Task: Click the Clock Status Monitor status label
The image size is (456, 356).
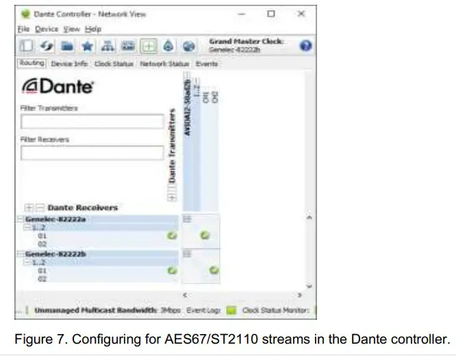Action: tap(276, 310)
